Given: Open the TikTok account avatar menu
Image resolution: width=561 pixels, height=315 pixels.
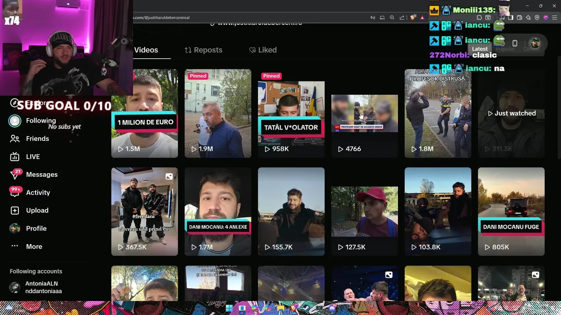Looking at the screenshot, I should tap(534, 43).
